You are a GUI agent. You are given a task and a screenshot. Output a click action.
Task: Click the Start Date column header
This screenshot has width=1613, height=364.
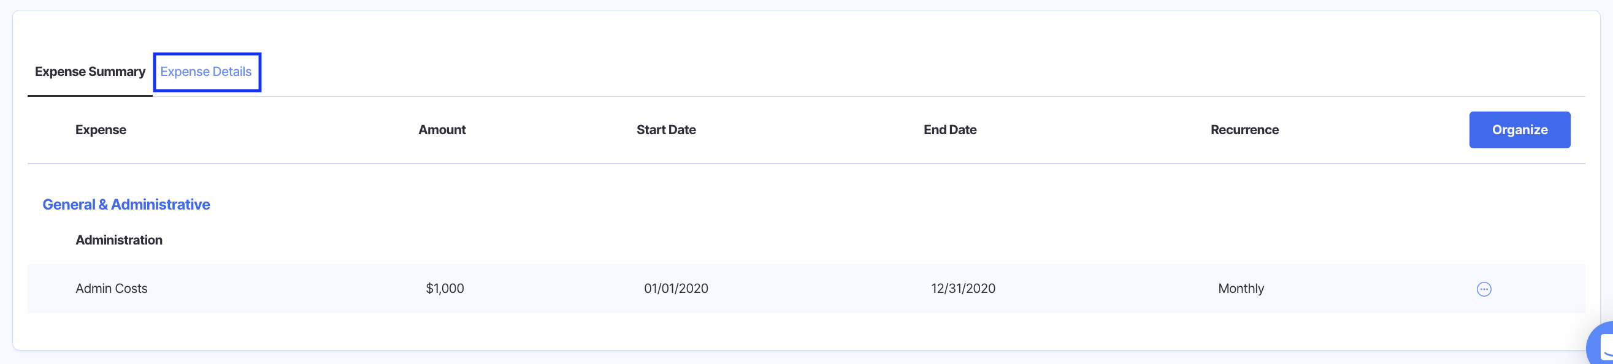[x=666, y=130]
